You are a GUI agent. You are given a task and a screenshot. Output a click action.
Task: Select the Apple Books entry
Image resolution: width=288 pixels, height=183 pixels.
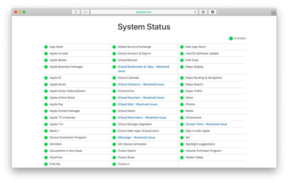pyautogui.click(x=58, y=60)
